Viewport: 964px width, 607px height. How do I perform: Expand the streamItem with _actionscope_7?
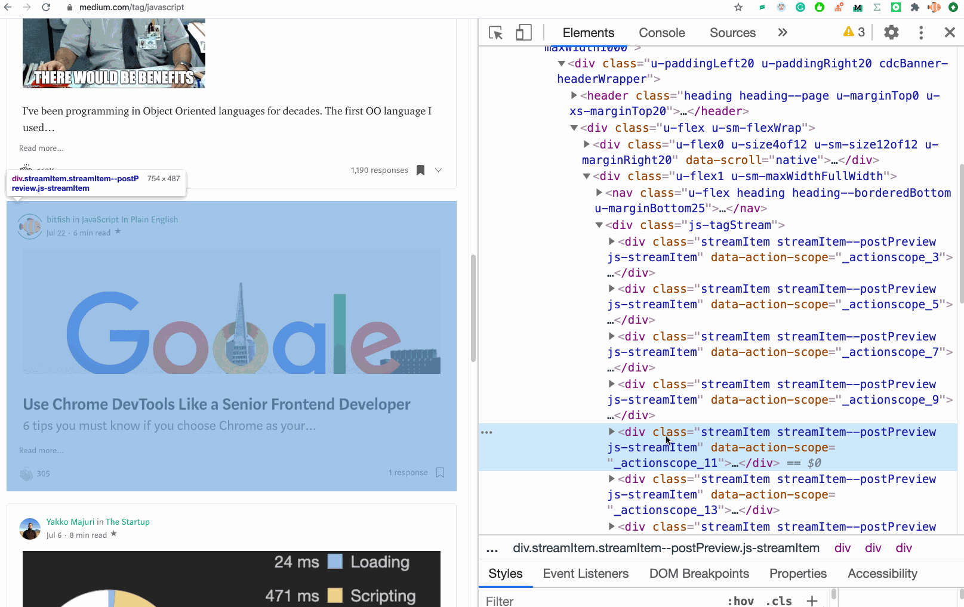click(612, 336)
